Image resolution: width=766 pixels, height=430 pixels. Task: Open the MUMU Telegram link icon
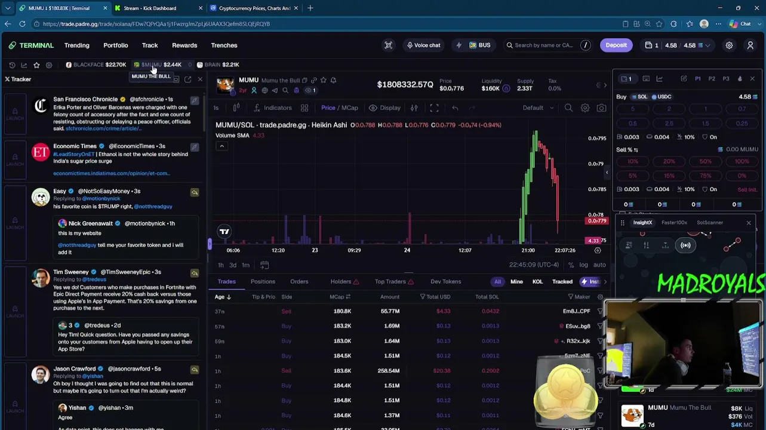click(x=275, y=91)
